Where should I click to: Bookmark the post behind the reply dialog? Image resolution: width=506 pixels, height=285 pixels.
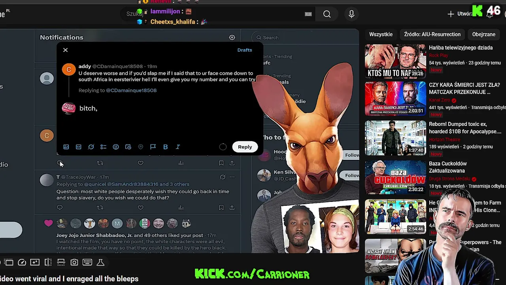(x=221, y=163)
